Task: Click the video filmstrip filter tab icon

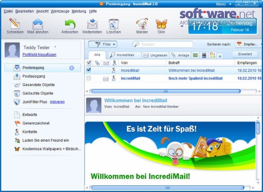Action: (204, 55)
